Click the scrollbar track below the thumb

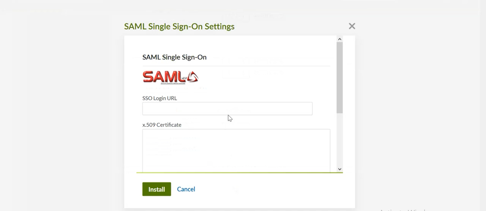[x=340, y=139]
